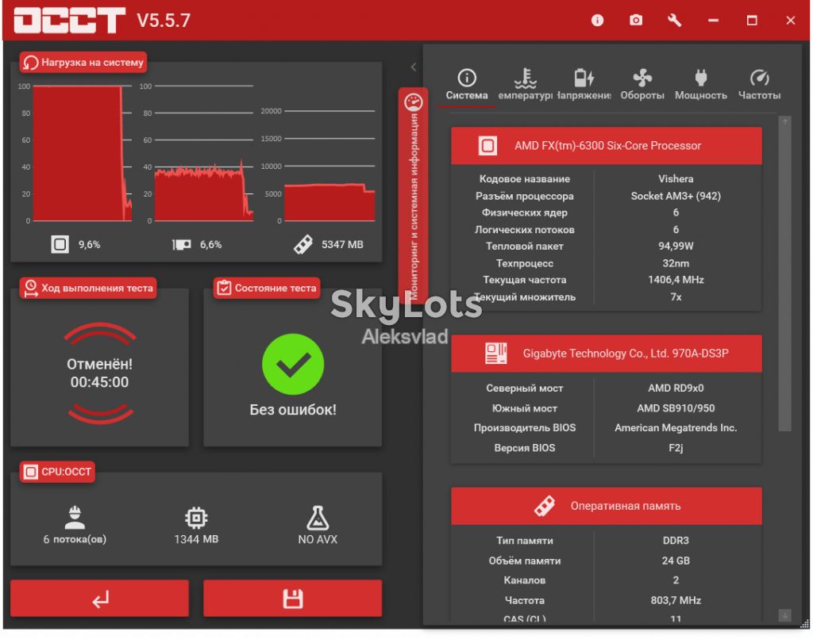The width and height of the screenshot is (813, 639).
Task: Minimize the OCCT window
Action: pyautogui.click(x=714, y=20)
